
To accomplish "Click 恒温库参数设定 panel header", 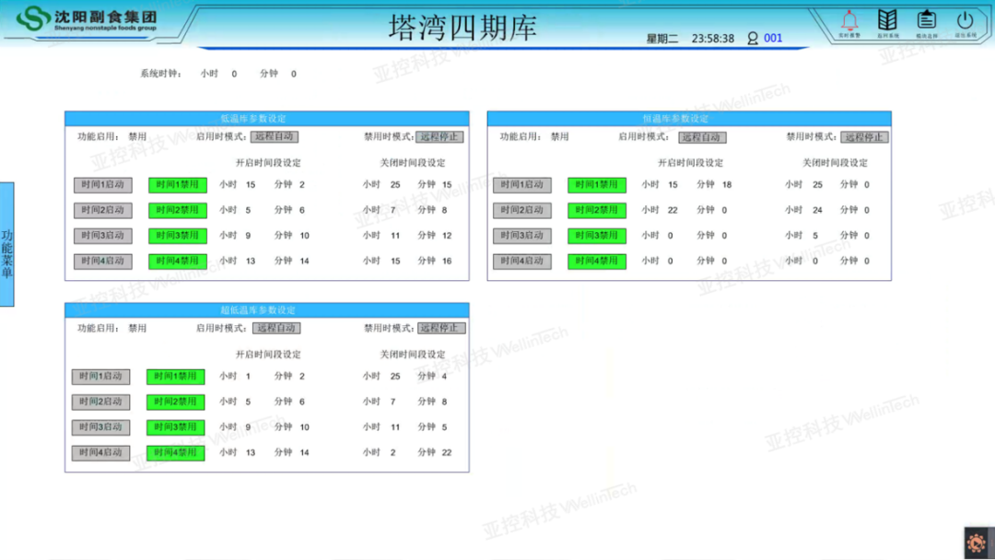I will click(x=689, y=119).
